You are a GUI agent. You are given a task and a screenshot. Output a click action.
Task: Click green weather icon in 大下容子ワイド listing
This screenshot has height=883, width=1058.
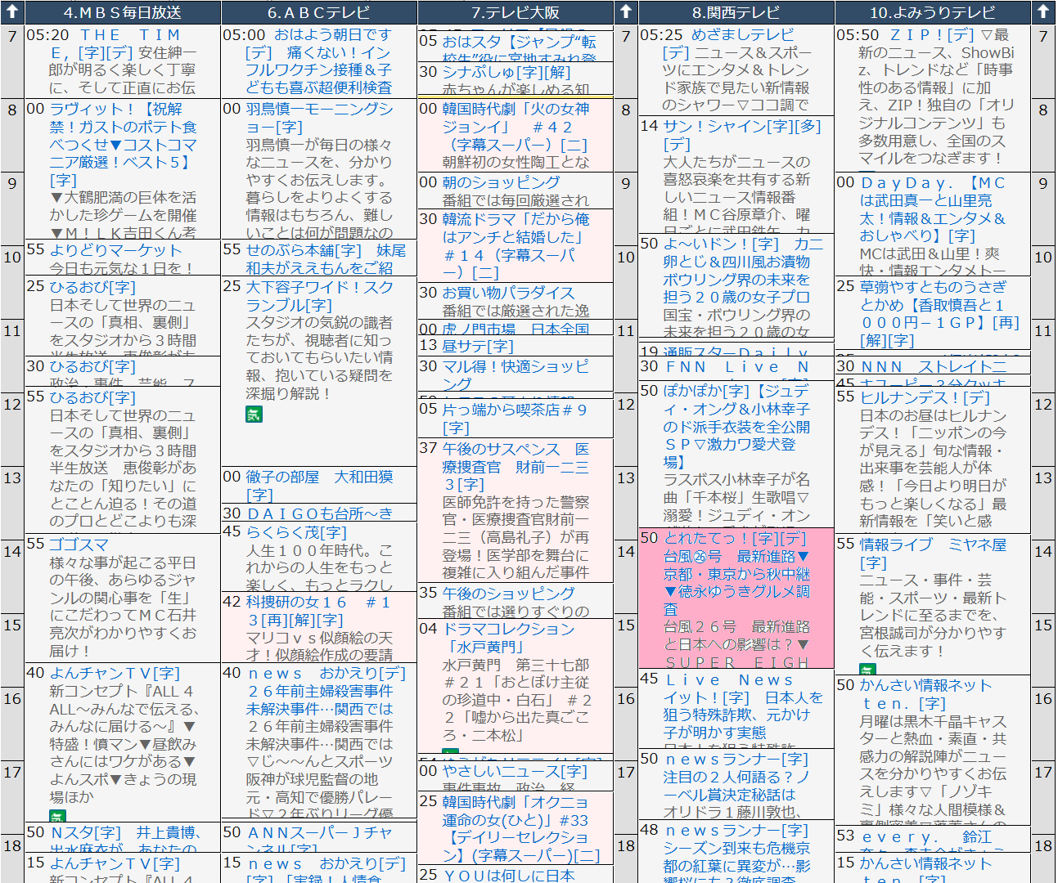coord(254,415)
